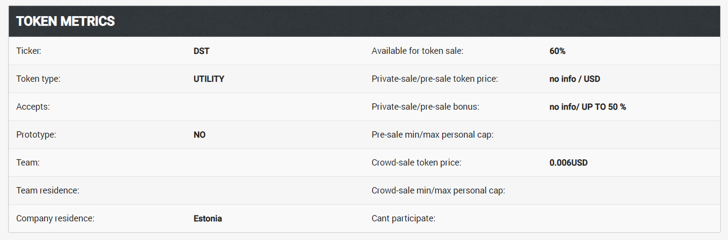Select the 0.006USD crowd-sale price value
The height and width of the screenshot is (240, 728).
[x=569, y=163]
